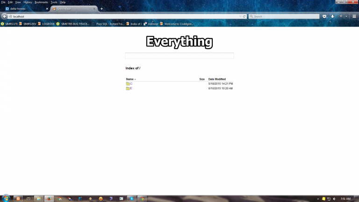Open the E: drive folder link
This screenshot has height=202, width=359.
tap(131, 88)
